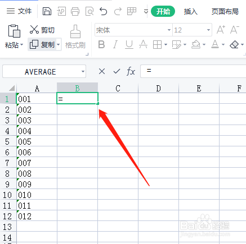Click the borders grid icon

(157, 45)
